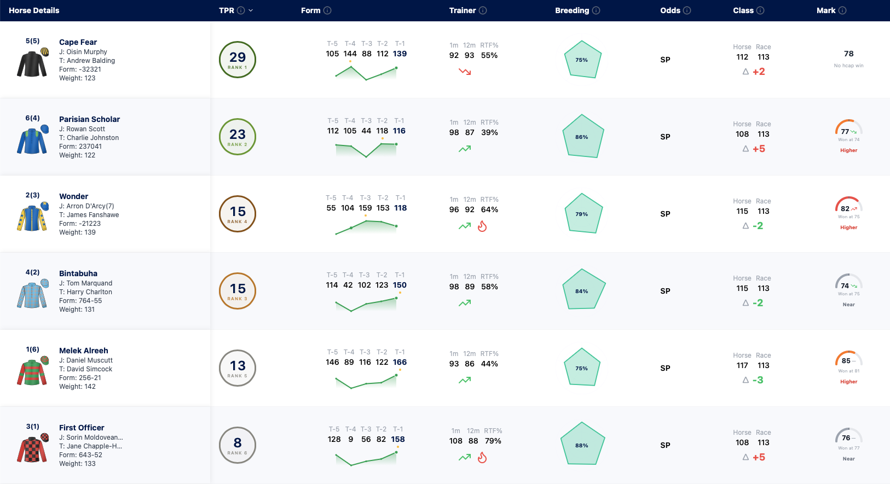Viewport: 890px width, 484px height.
Task: Click the Trainer column info icon
Action: tap(483, 10)
